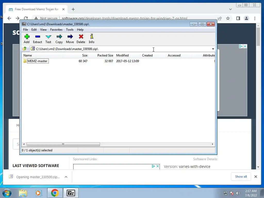
Task: Open the Tools menu
Action: [70, 30]
